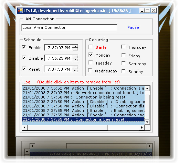Decrease Disable time with down spinner arrow

click(75, 60)
